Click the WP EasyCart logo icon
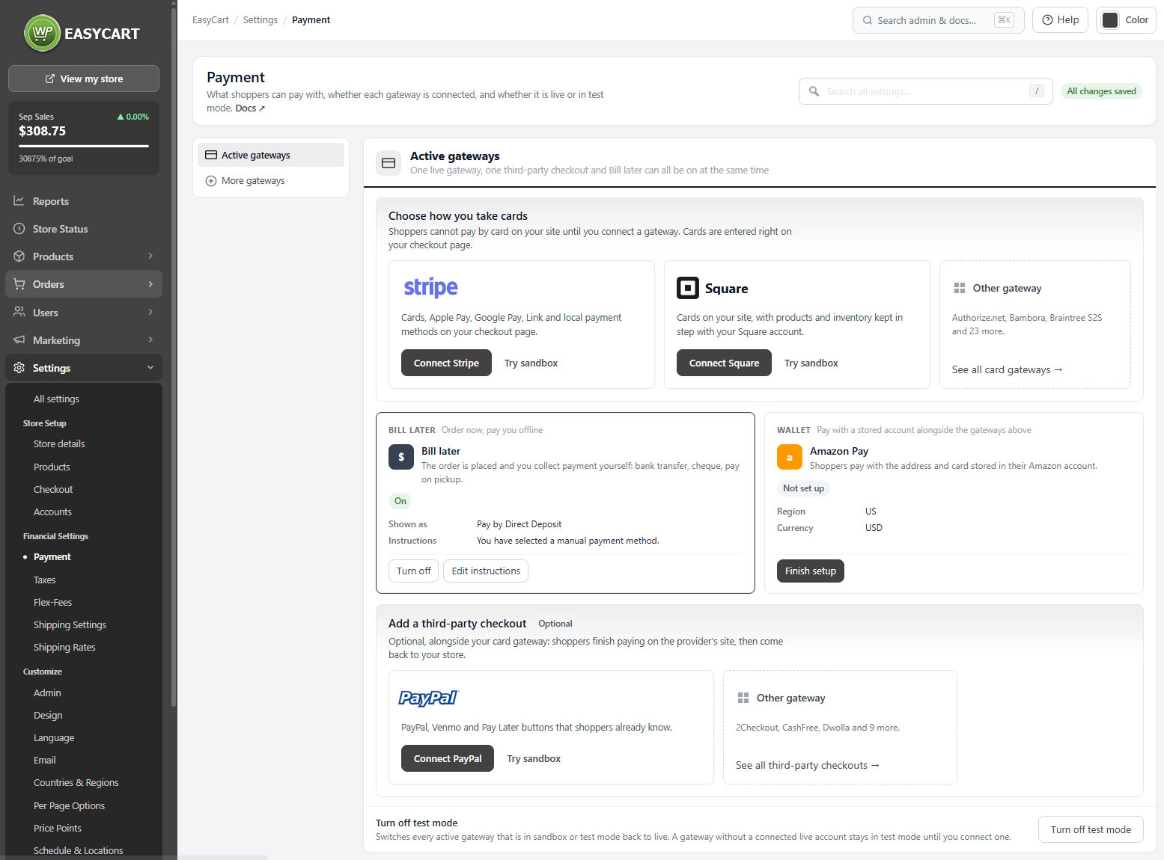This screenshot has height=860, width=1164. pyautogui.click(x=42, y=33)
